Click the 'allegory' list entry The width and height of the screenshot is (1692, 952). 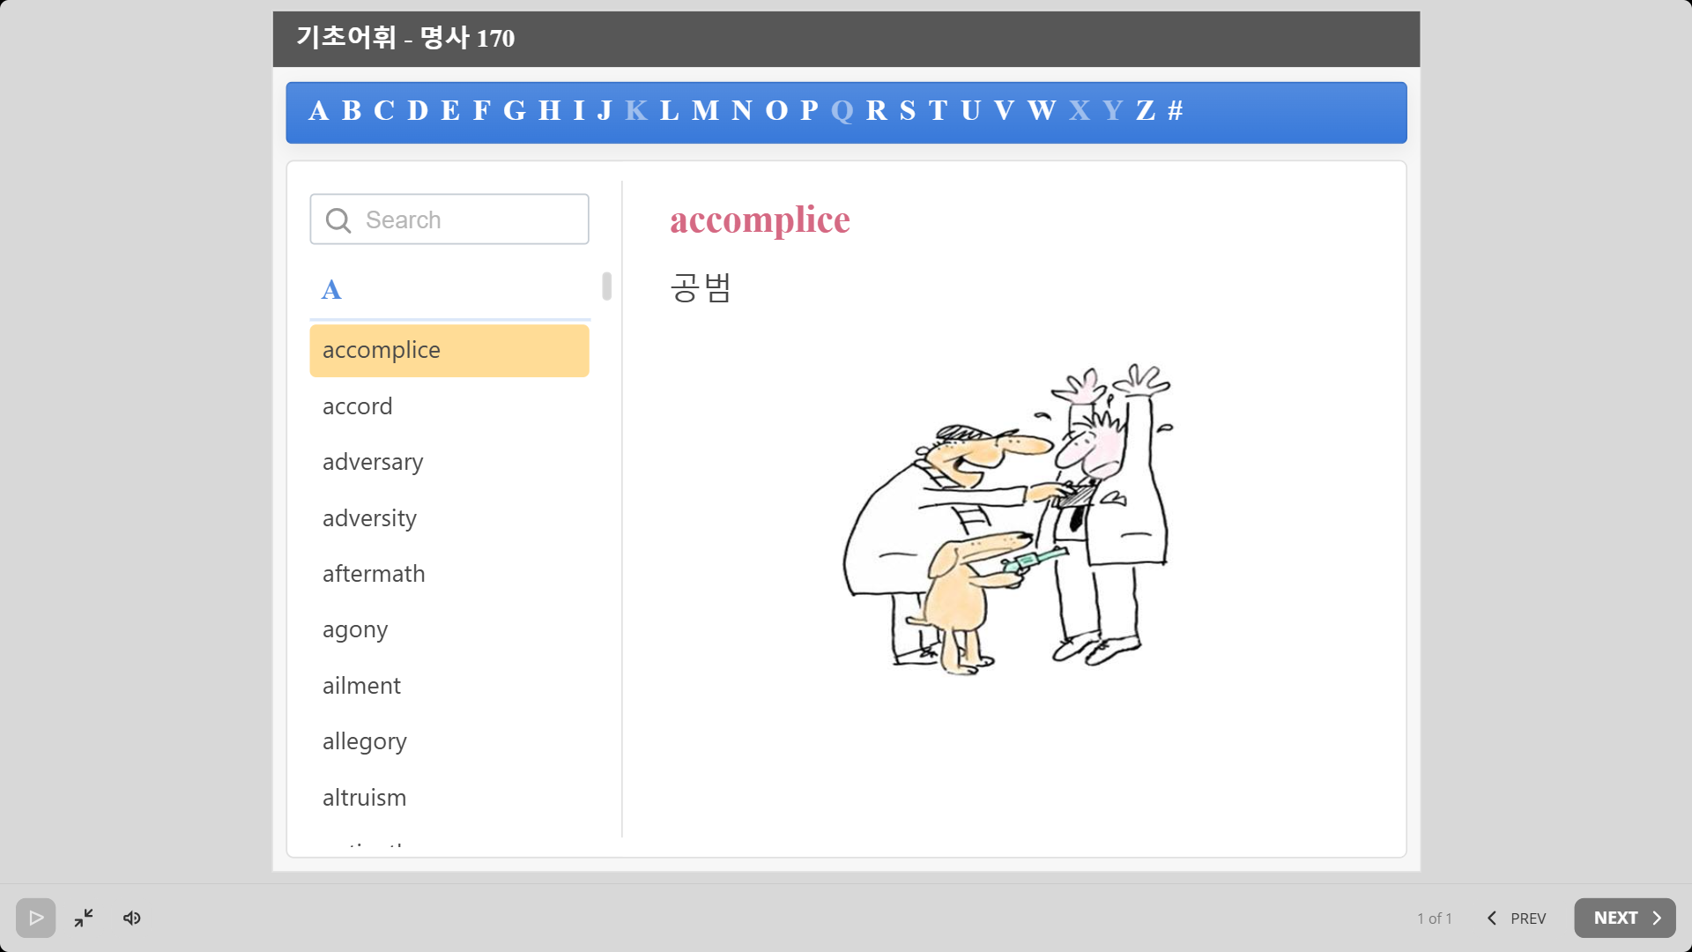click(x=364, y=741)
